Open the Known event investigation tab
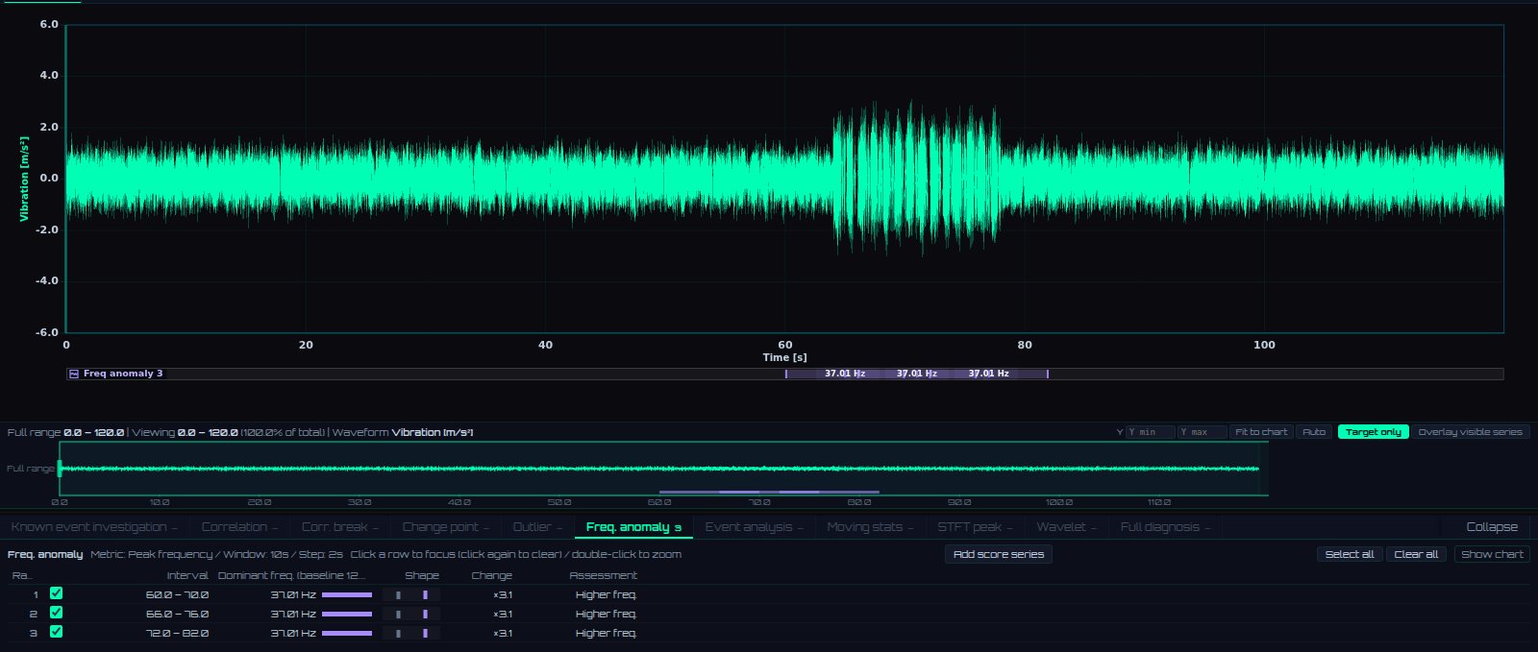Viewport: 1538px width, 652px height. coord(94,527)
